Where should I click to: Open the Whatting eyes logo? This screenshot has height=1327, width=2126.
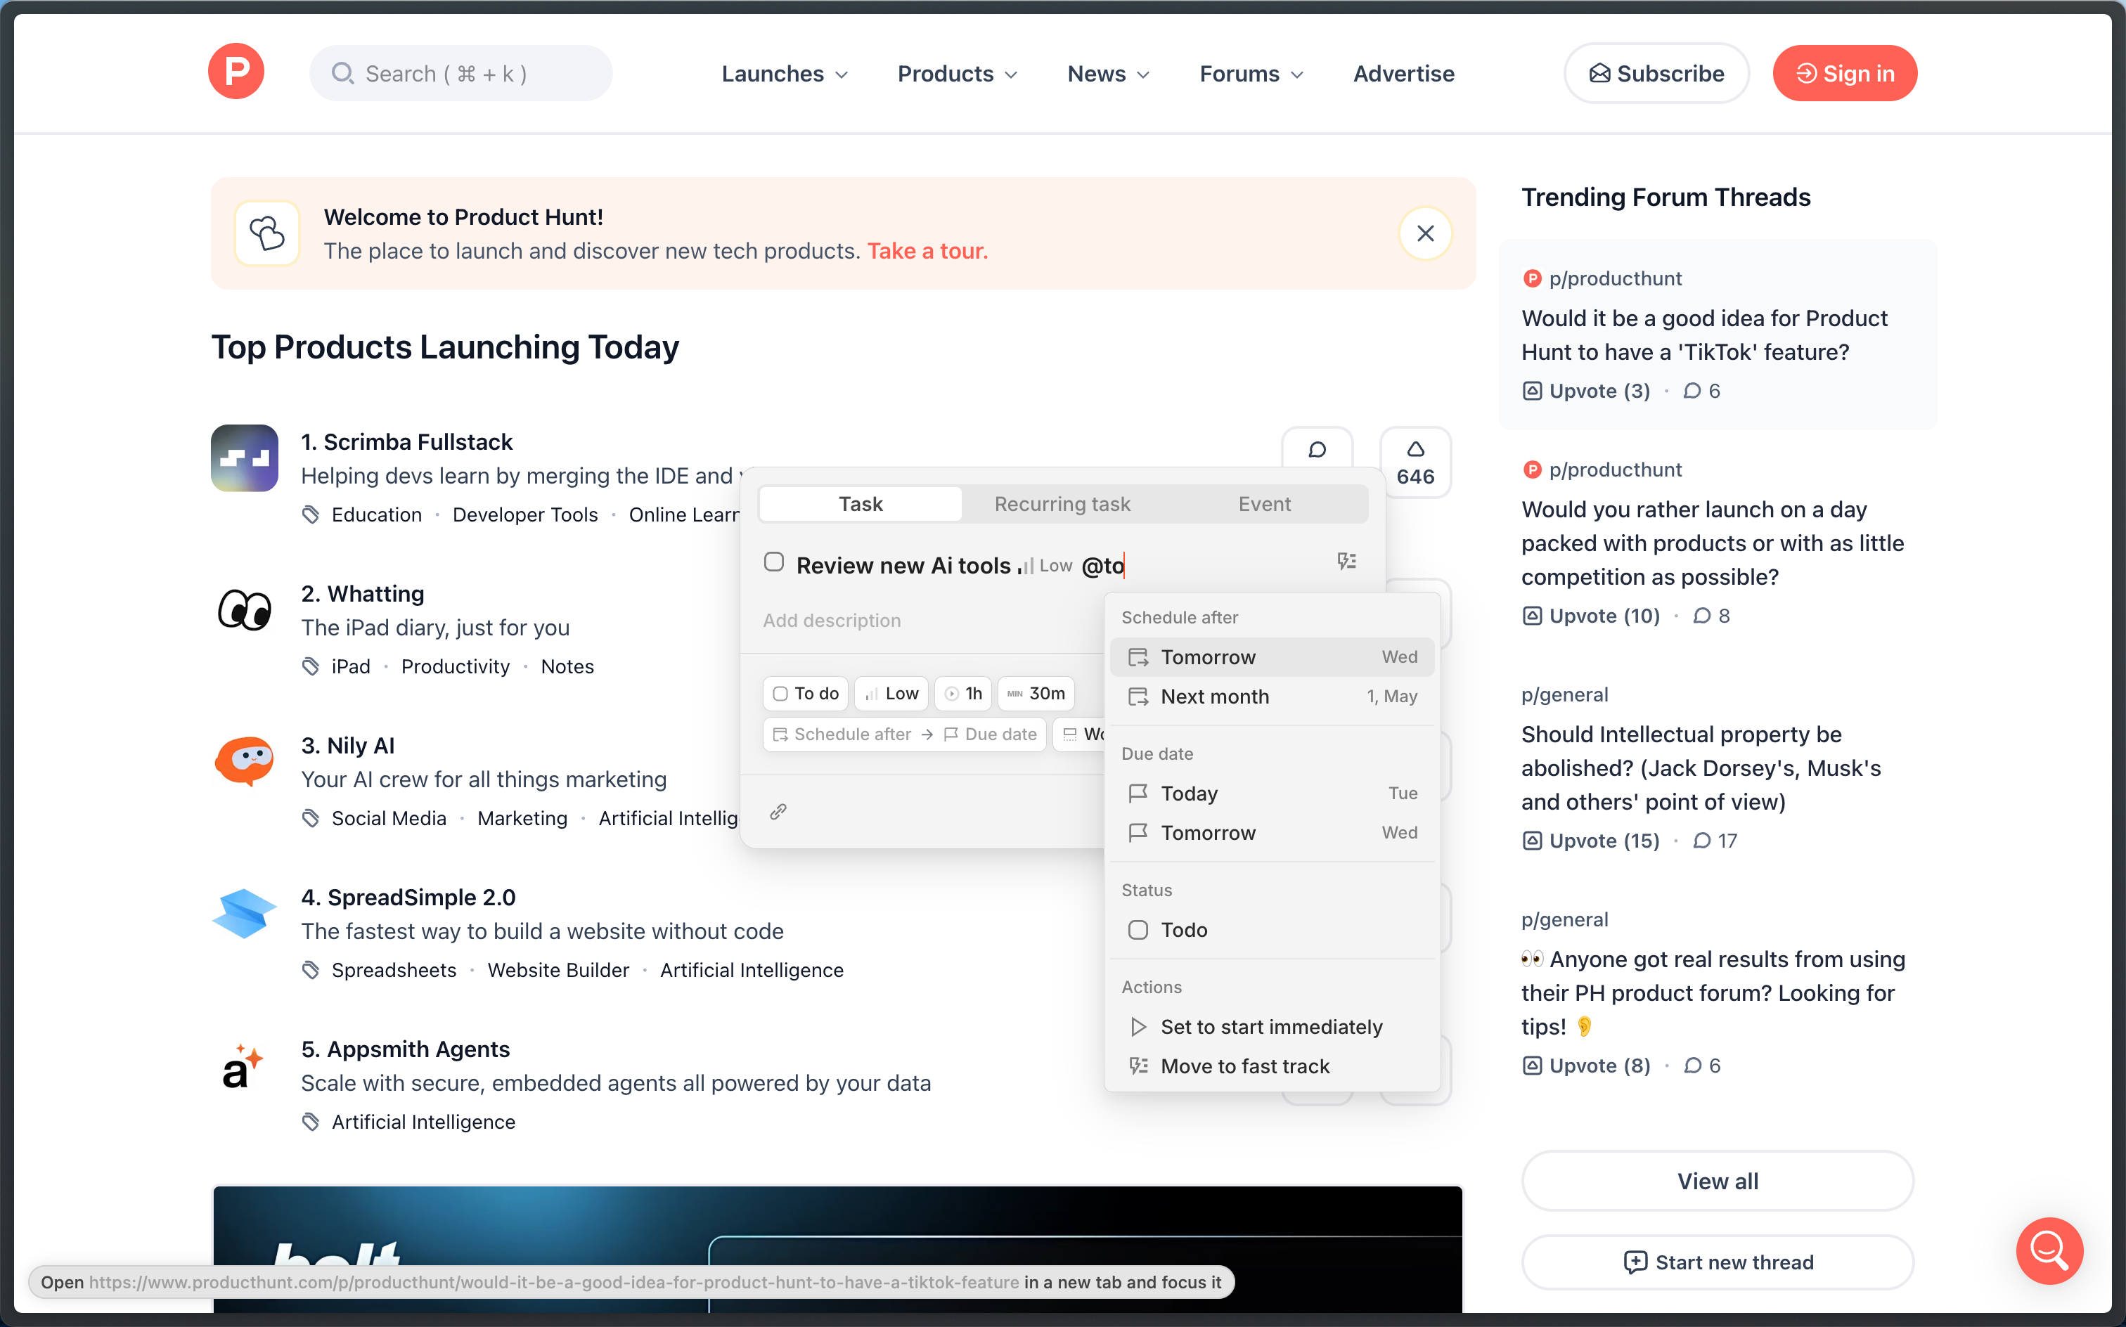(x=245, y=610)
